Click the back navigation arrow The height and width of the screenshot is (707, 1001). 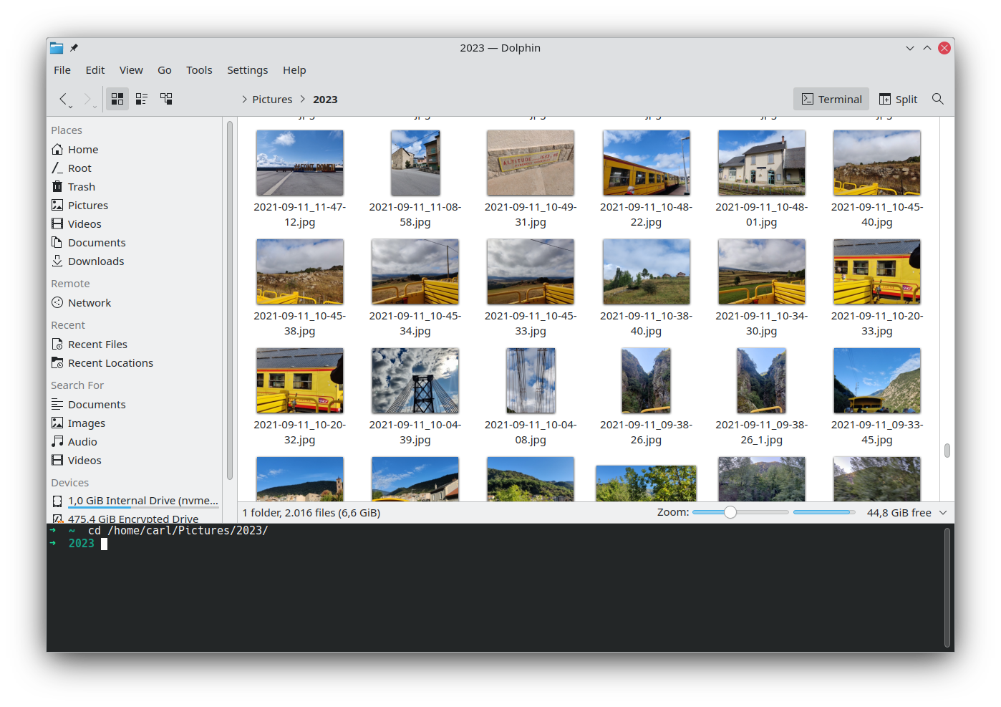click(x=64, y=99)
